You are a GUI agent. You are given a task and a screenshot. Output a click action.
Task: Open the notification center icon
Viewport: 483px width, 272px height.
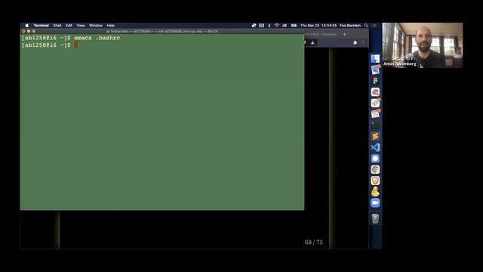click(374, 26)
